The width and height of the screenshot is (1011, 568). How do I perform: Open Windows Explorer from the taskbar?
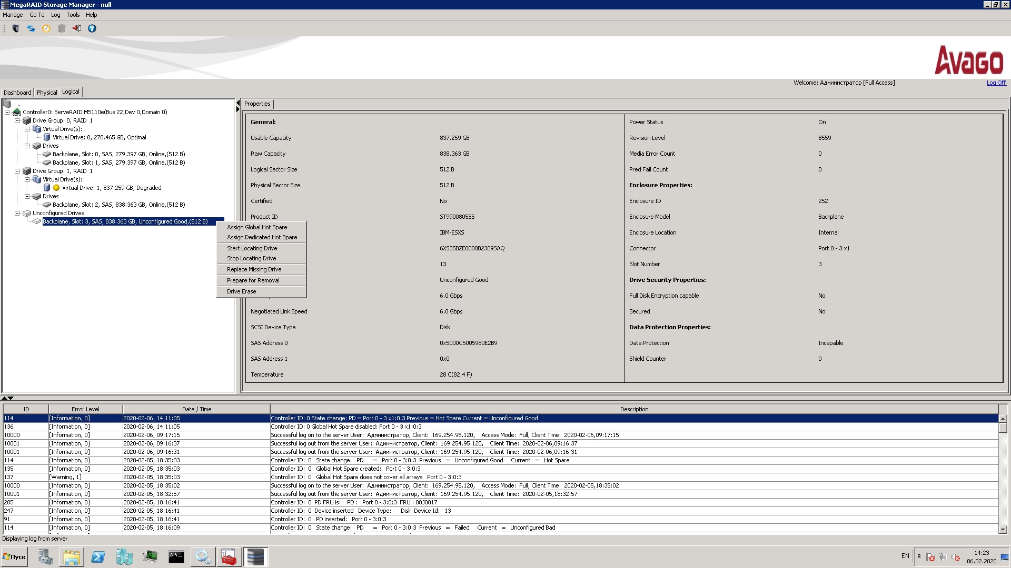72,557
